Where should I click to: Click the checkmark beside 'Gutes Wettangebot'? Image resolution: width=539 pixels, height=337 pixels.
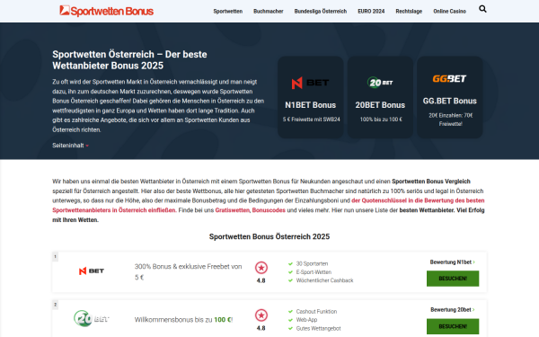click(290, 328)
